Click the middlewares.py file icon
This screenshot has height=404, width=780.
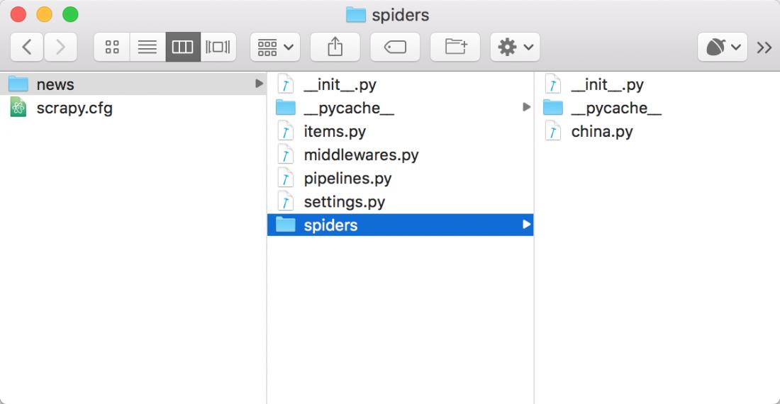pyautogui.click(x=286, y=155)
